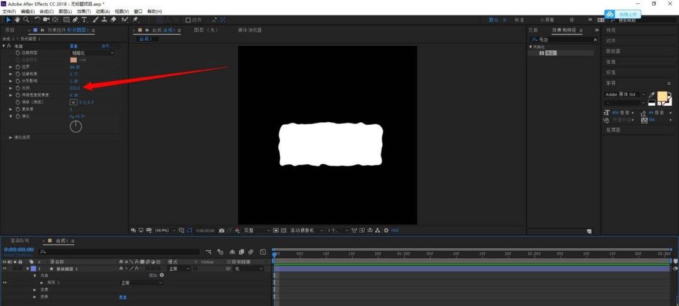This screenshot has width=679, height=306.
Task: Click the blue 重置 link in the effect header
Action: click(74, 46)
